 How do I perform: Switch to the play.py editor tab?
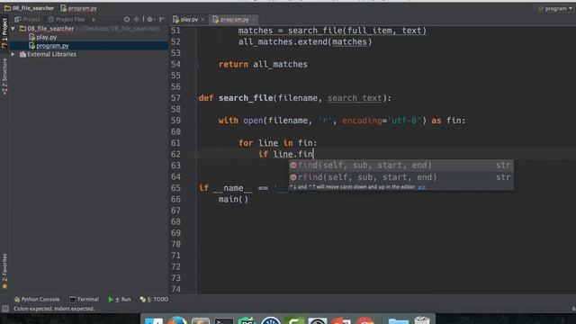[189, 19]
